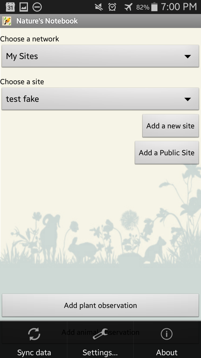
Task: Tap the airplane mode status icon
Action: click(x=128, y=7)
